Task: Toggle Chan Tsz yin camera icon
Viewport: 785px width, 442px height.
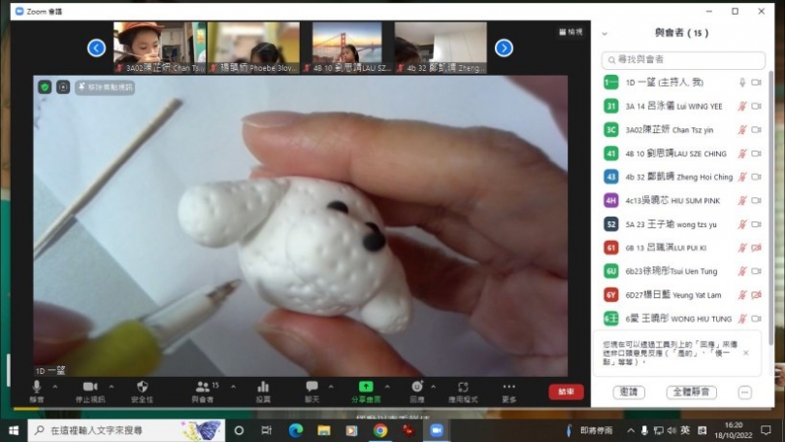Action: 756,129
